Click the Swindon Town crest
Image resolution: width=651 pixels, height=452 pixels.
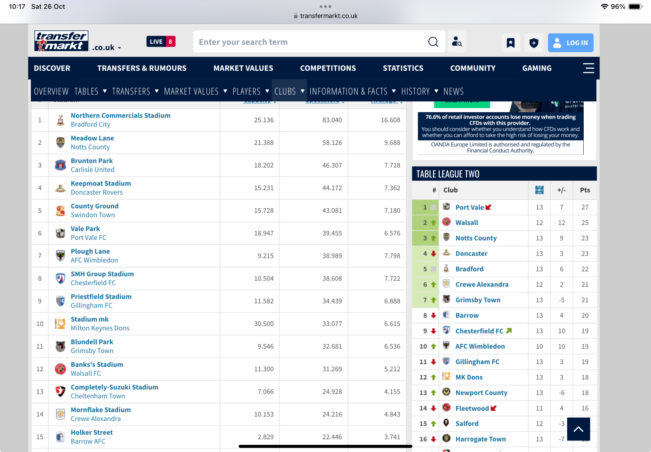click(60, 211)
